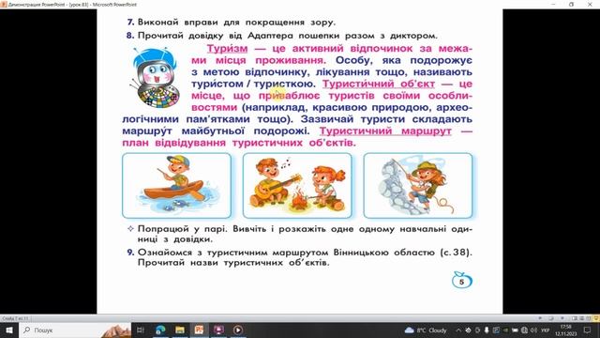
Task: Click the Adapter robot illustration
Action: [156, 77]
